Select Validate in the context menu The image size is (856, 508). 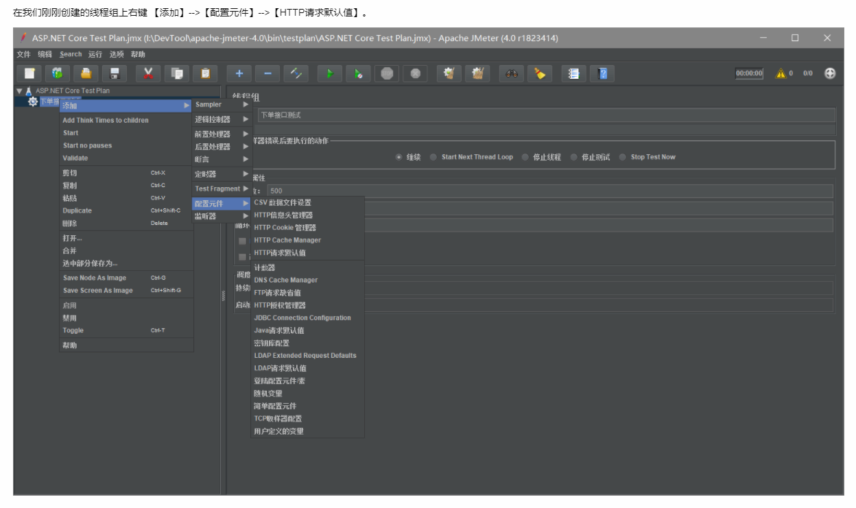(126, 158)
